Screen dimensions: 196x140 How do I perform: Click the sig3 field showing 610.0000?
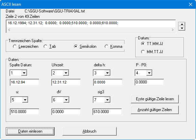[x=107, y=112]
